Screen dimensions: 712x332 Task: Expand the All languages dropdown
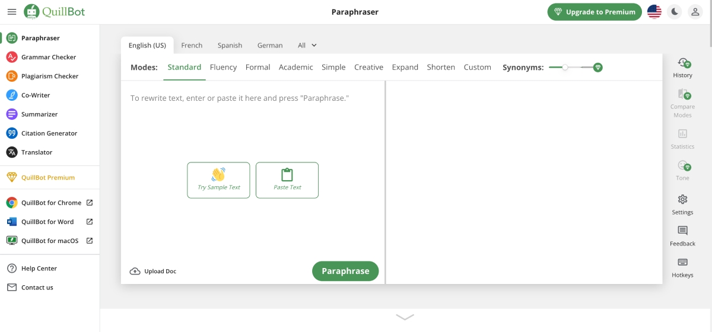[x=307, y=46]
